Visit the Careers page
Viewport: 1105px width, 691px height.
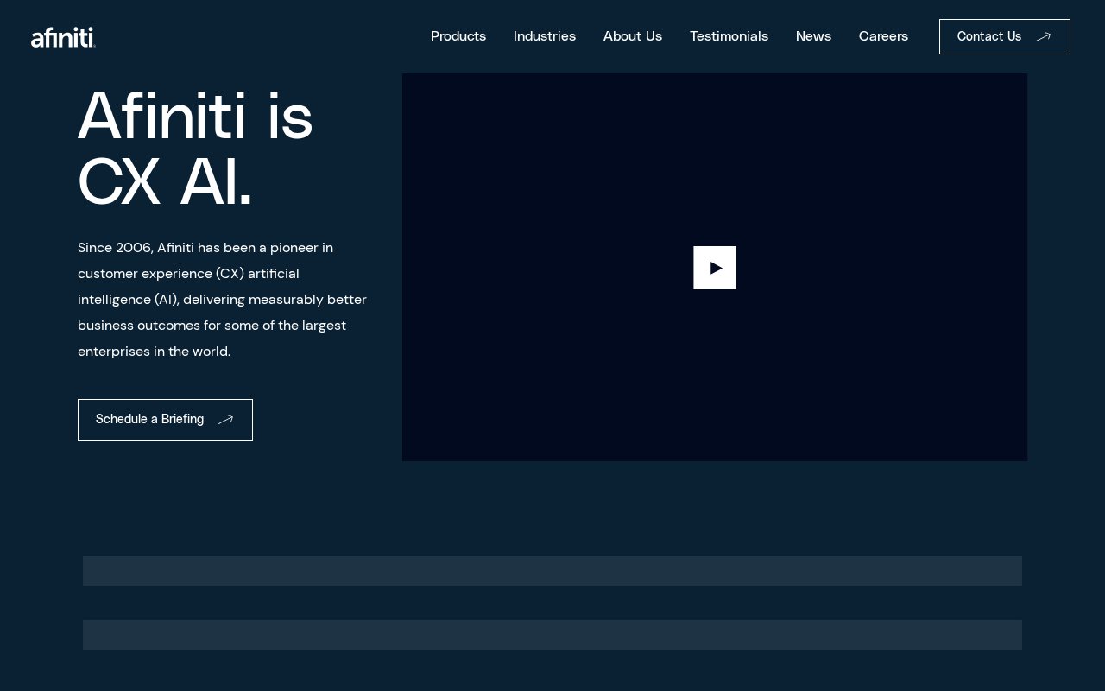point(883,36)
